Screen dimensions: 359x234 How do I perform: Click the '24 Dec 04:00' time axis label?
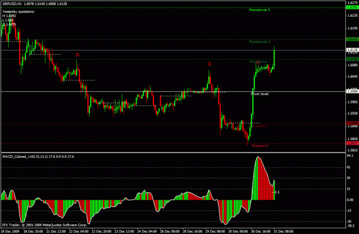147,231
